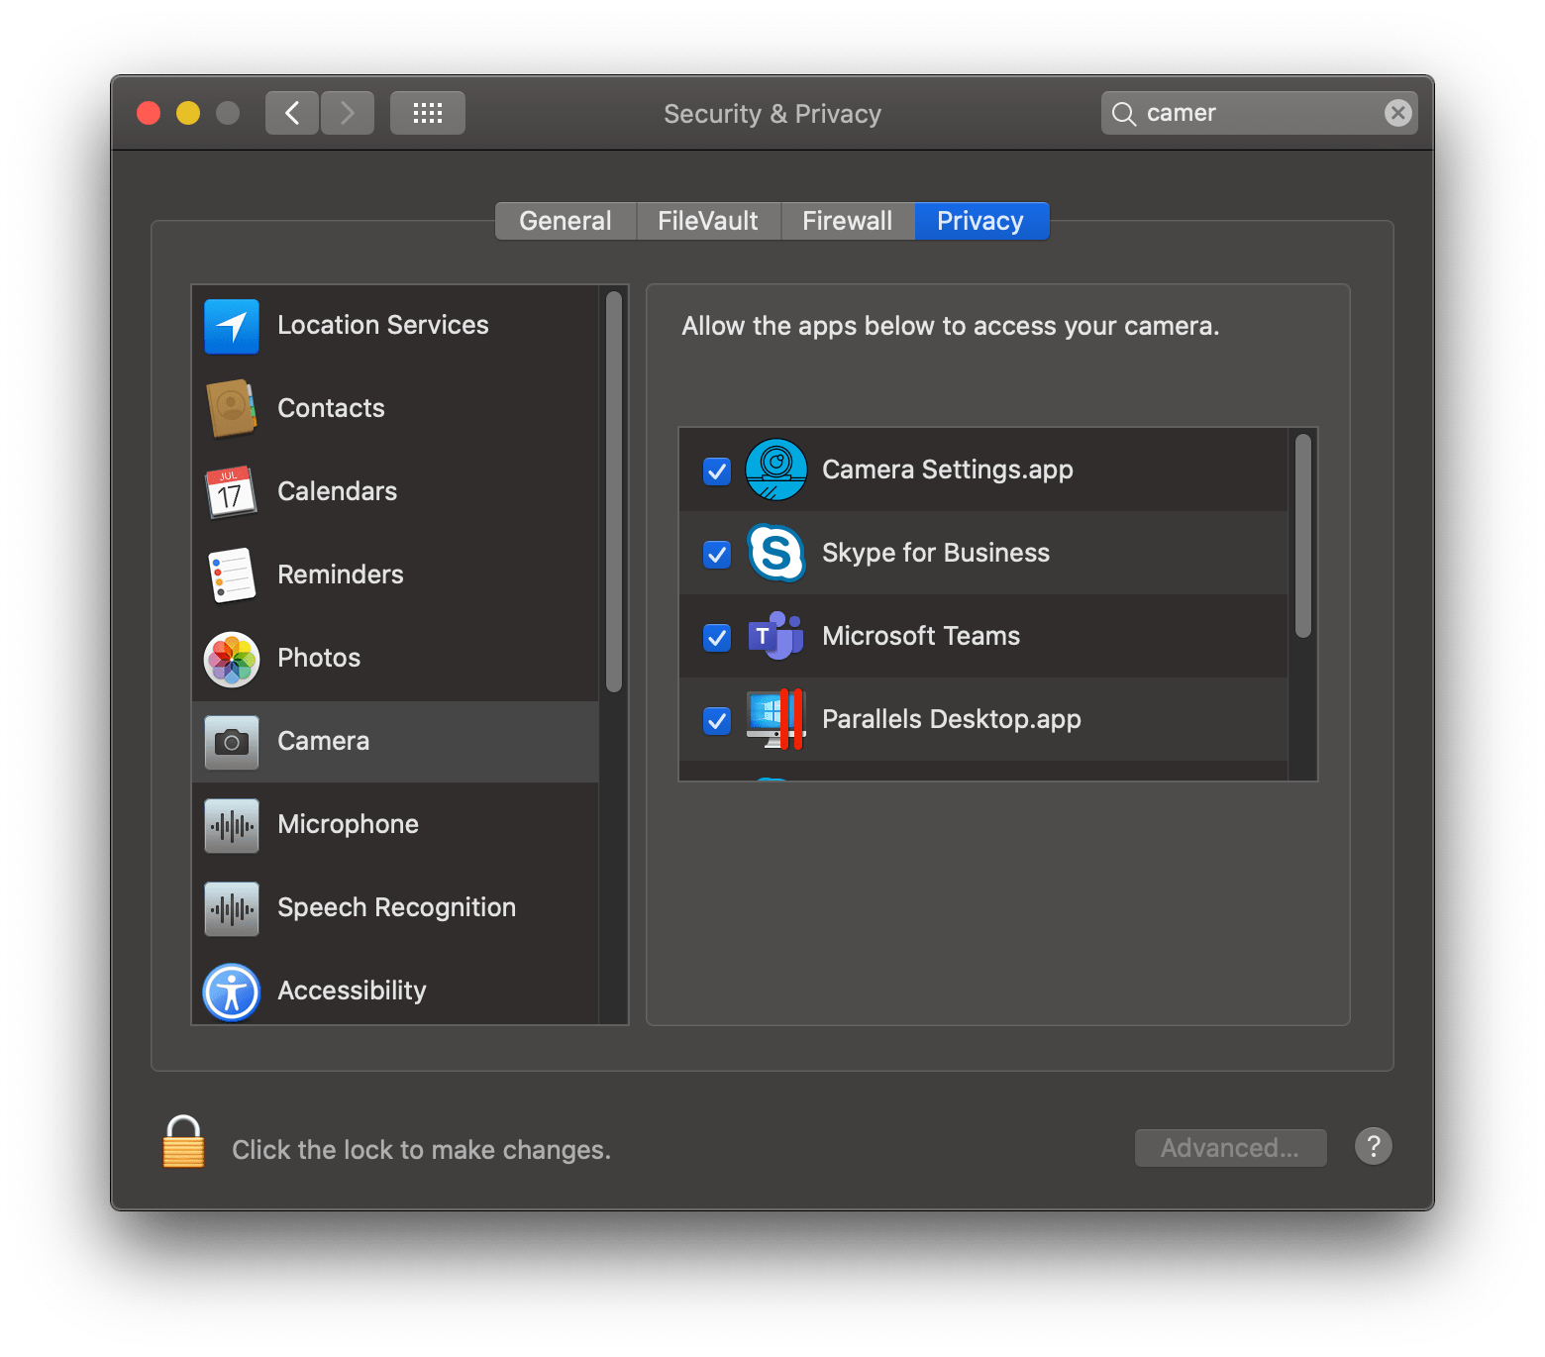Uncheck Parallels Desktop.app camera permission
This screenshot has height=1357, width=1545.
point(716,721)
